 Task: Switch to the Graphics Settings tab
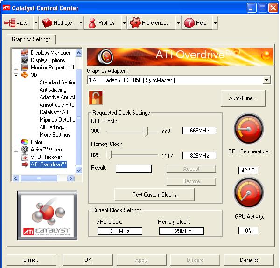click(31, 39)
